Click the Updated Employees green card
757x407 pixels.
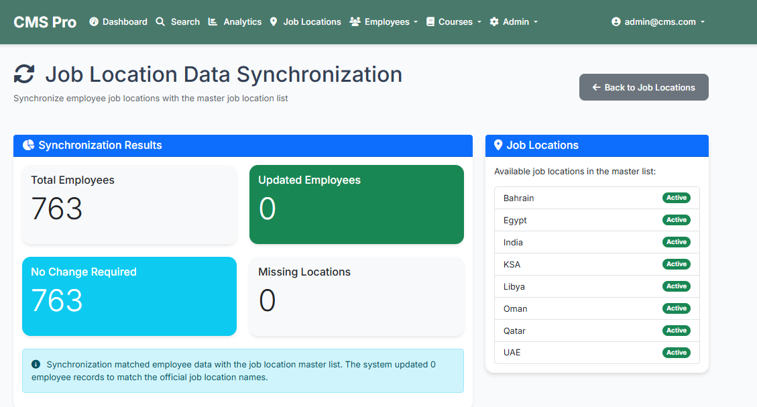point(356,205)
